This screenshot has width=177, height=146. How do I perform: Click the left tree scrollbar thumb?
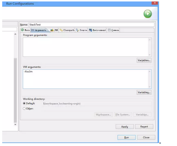tap(15, 90)
